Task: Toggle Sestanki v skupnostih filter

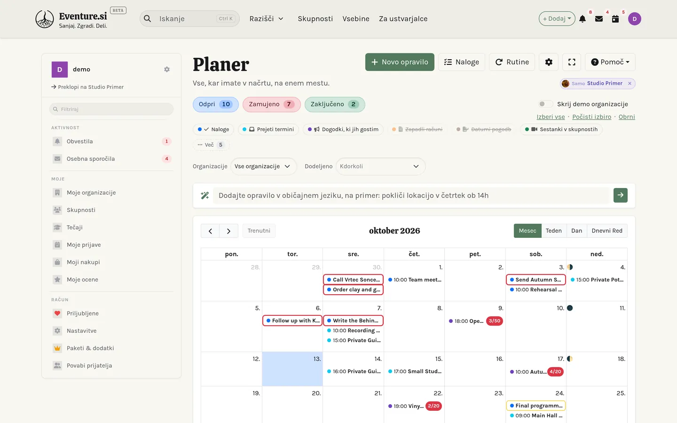Action: (x=561, y=129)
